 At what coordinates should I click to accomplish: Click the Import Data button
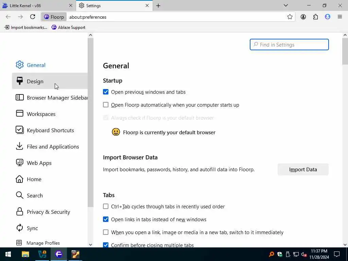pyautogui.click(x=303, y=170)
